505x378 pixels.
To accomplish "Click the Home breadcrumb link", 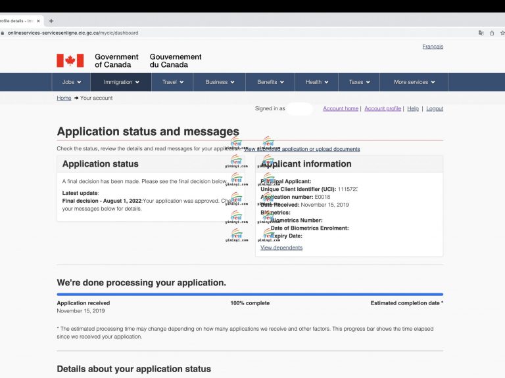I will [x=64, y=98].
